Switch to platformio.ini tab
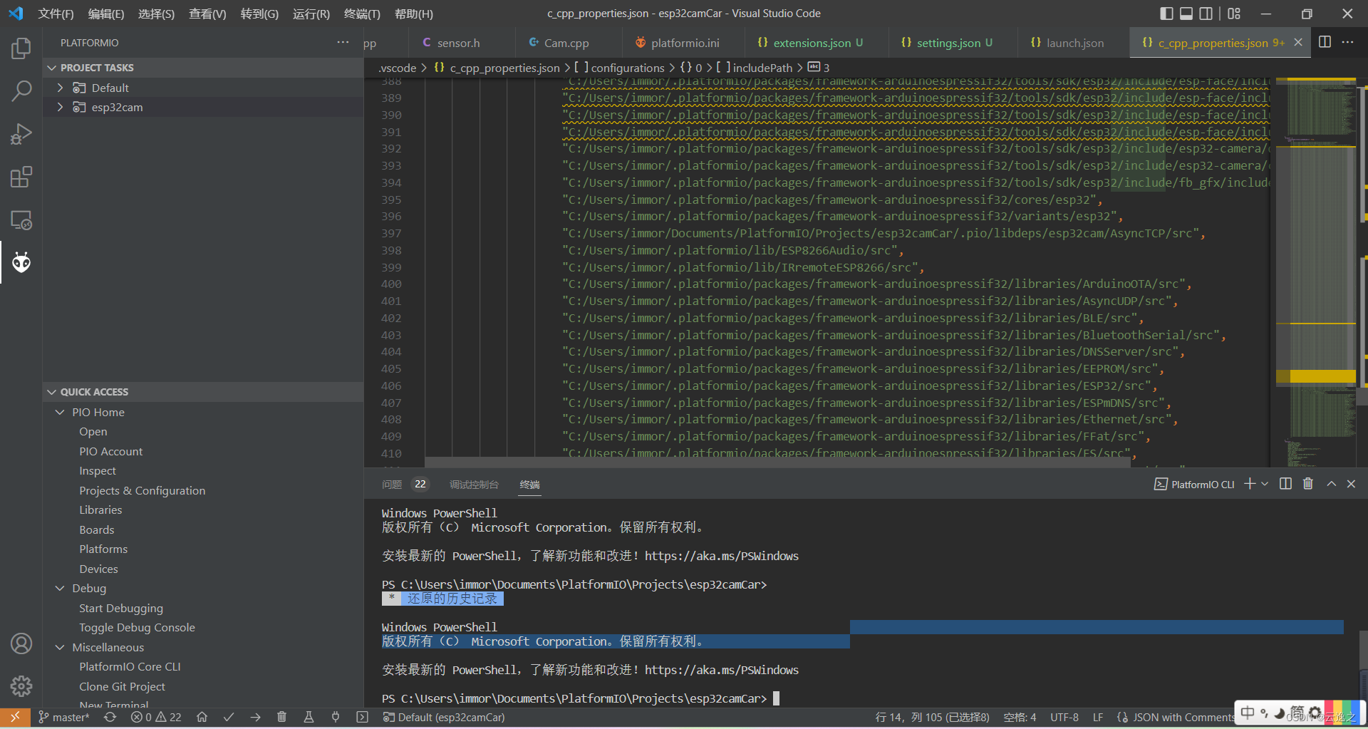 pos(685,43)
